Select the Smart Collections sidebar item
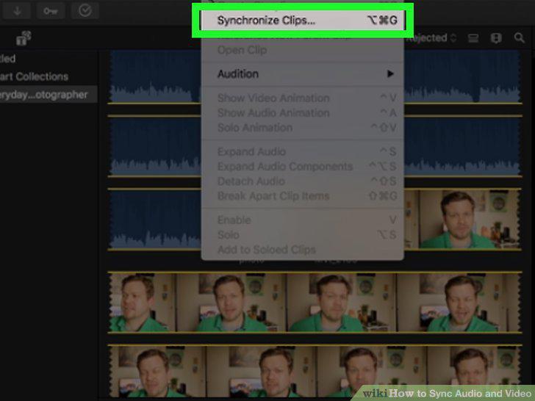This screenshot has width=535, height=401. (34, 76)
